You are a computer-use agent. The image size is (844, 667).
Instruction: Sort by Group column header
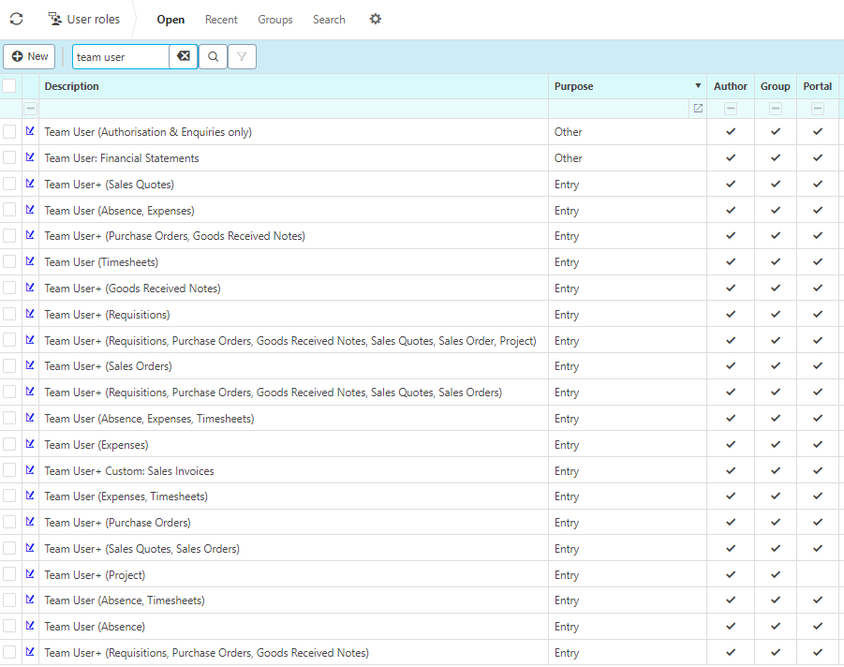pos(775,86)
